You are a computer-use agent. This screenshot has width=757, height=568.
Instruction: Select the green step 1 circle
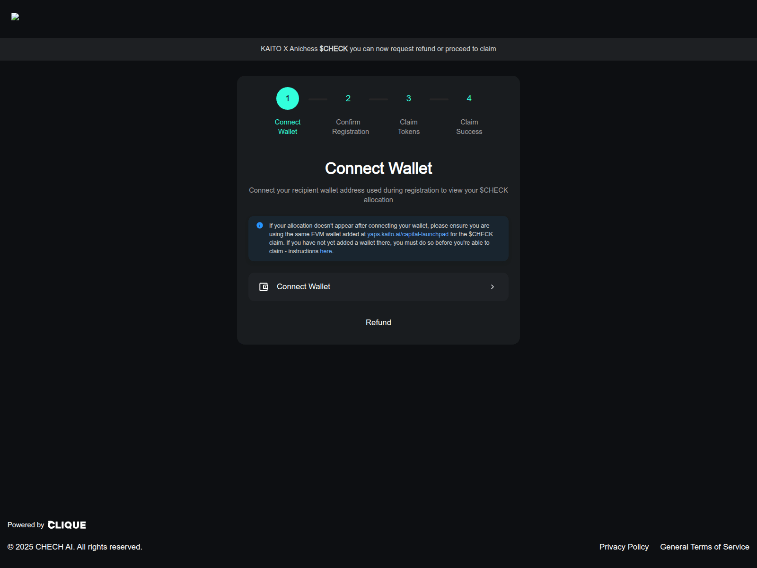(287, 98)
